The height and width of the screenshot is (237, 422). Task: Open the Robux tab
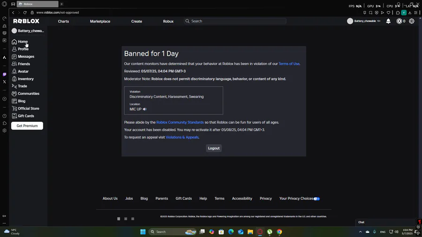click(168, 21)
